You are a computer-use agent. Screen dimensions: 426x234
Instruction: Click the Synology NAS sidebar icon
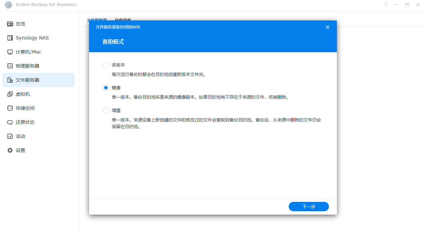click(10, 38)
